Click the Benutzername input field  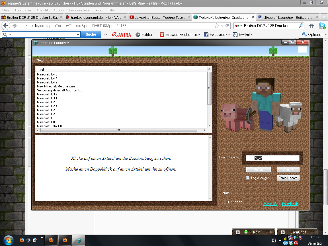pyautogui.click(x=272, y=158)
